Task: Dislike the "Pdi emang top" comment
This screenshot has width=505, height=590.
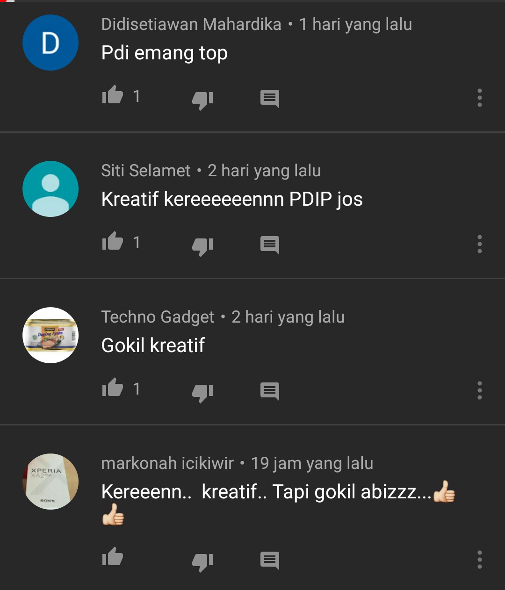Action: pos(202,100)
